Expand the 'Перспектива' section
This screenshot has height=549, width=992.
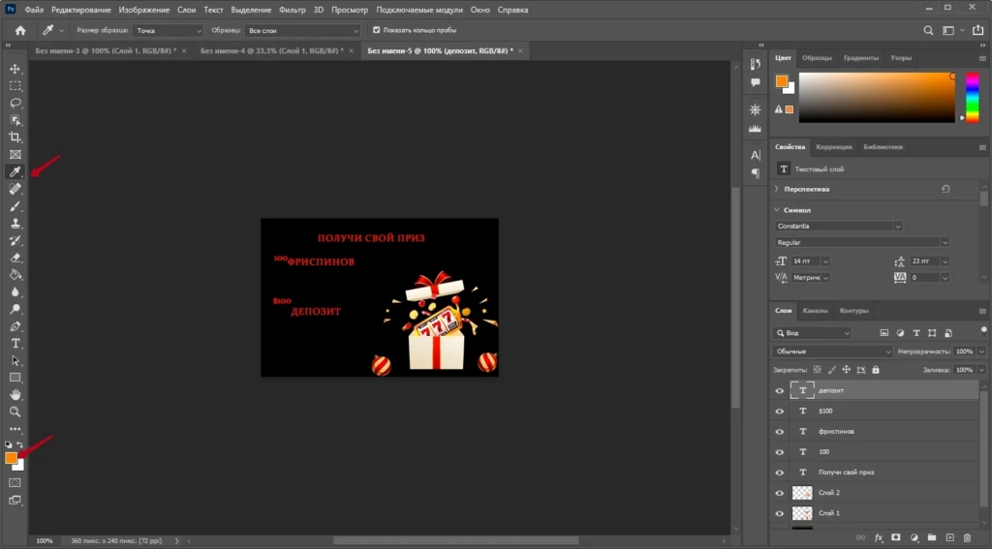[x=777, y=189]
